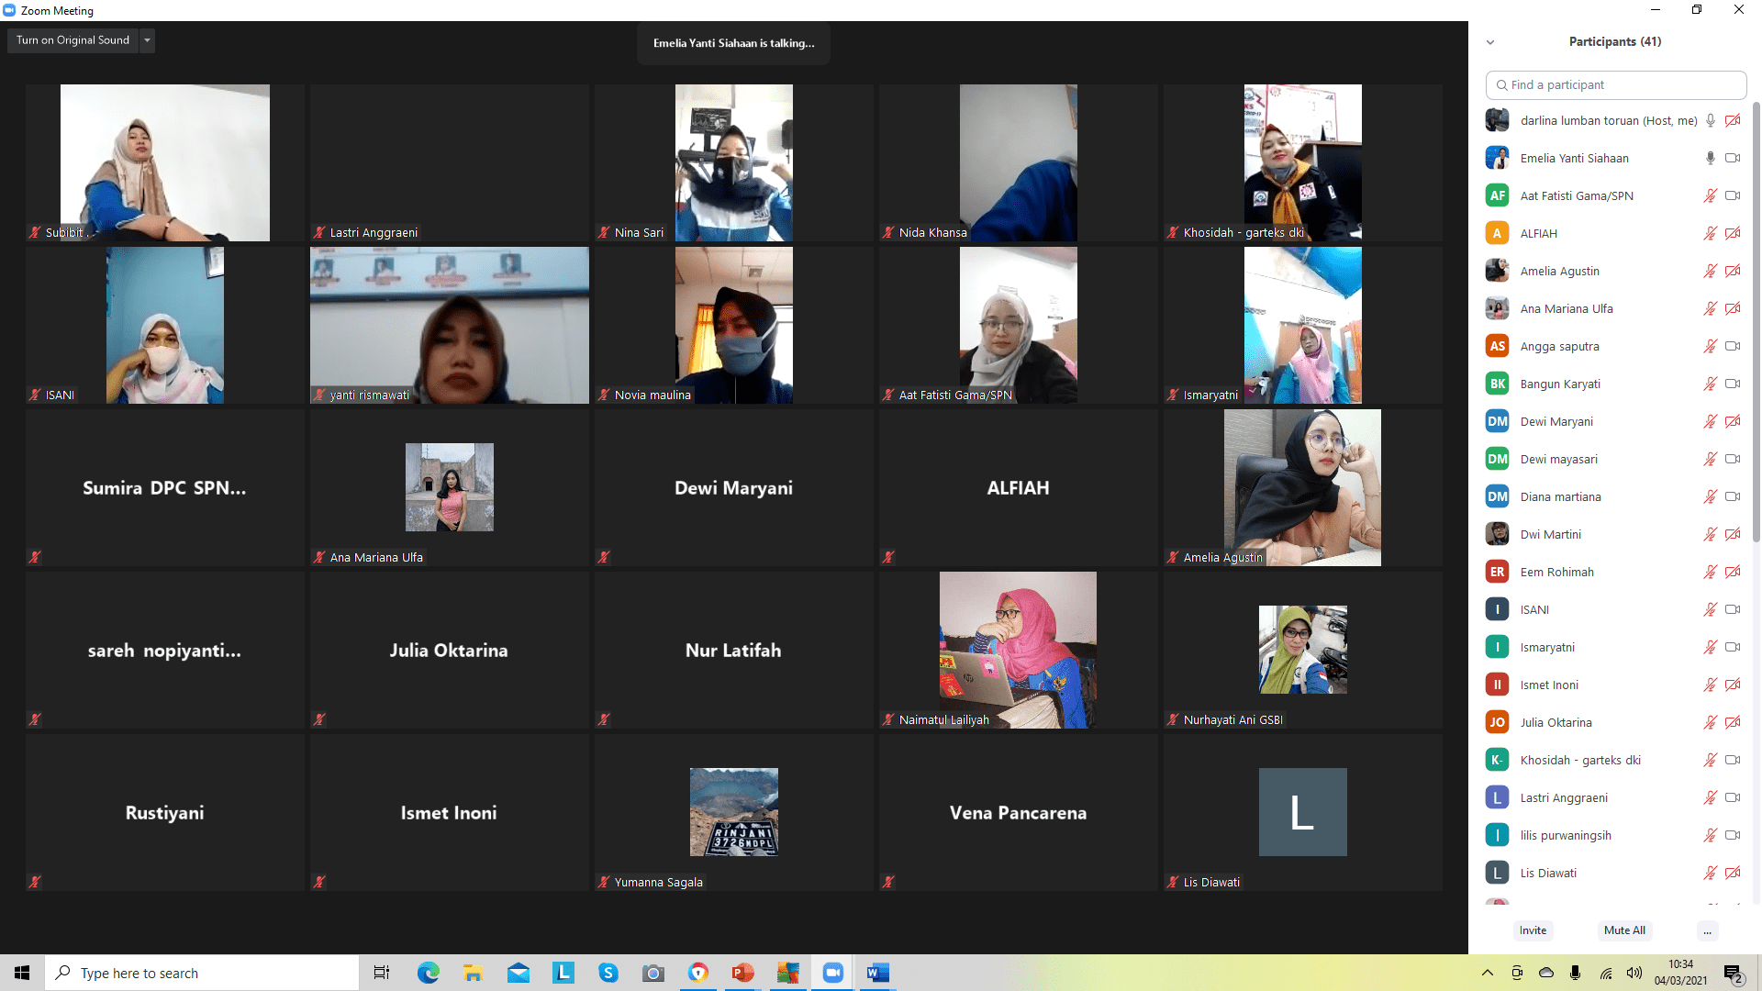Click the muted mic icon for ALFIAH
Image resolution: width=1762 pixels, height=991 pixels.
click(x=1710, y=233)
